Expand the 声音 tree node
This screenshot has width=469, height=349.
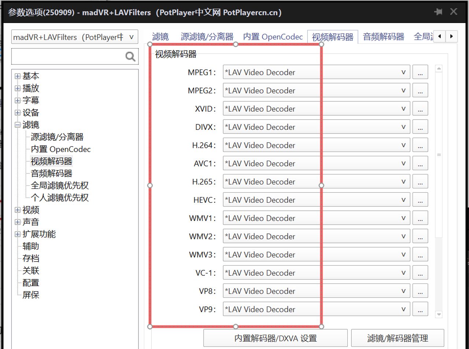tap(18, 222)
